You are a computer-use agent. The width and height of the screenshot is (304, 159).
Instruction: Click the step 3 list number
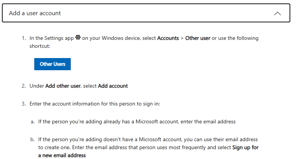(24, 104)
